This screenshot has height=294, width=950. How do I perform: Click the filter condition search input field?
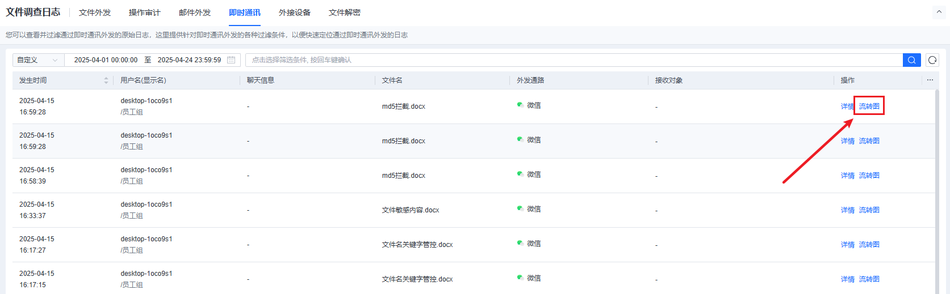(x=574, y=60)
